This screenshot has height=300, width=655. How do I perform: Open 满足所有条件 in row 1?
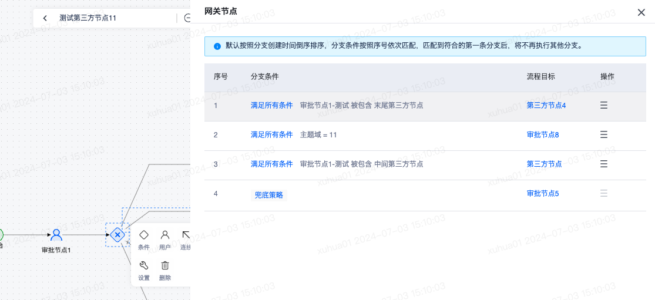point(271,106)
